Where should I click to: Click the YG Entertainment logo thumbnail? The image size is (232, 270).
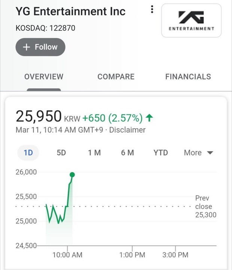click(x=191, y=21)
